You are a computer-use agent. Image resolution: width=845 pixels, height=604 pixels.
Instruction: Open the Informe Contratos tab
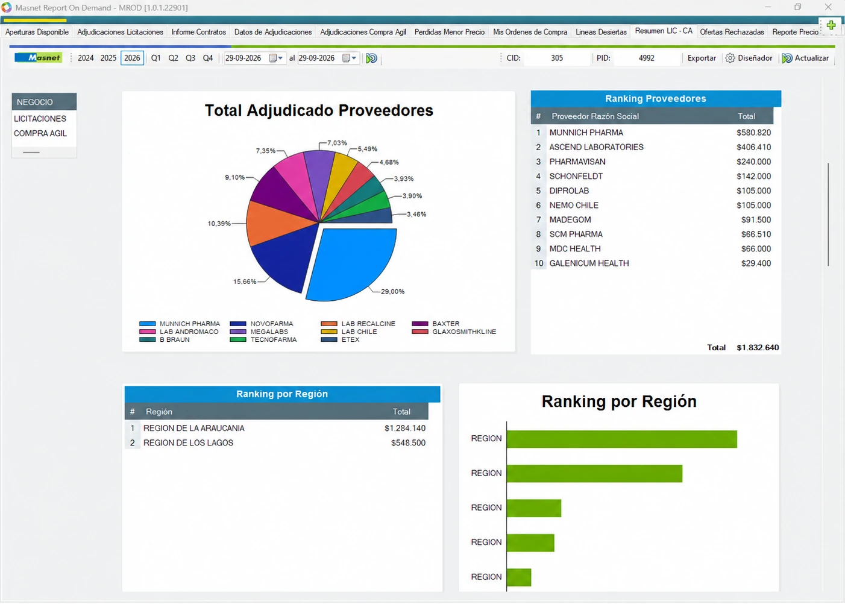pos(198,32)
